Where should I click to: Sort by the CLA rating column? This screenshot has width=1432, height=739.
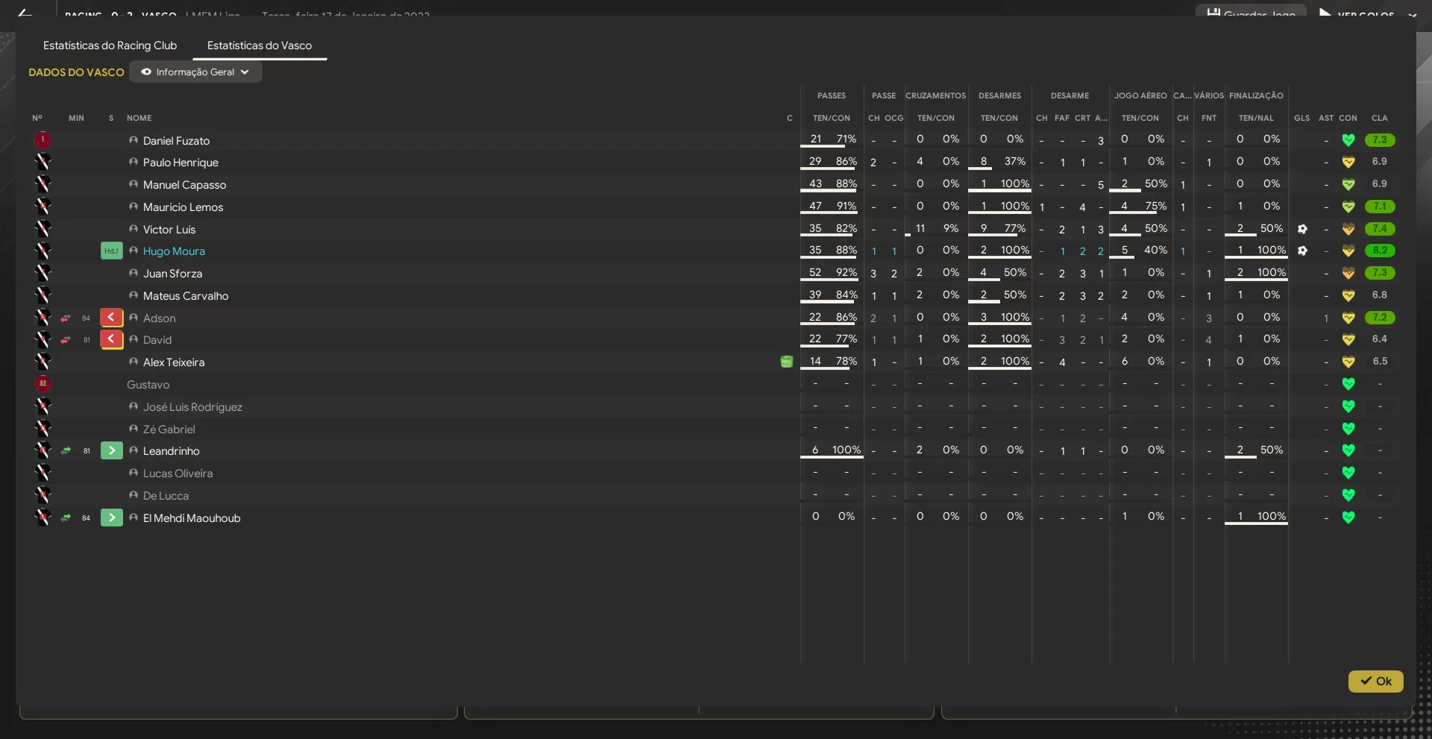tap(1379, 118)
